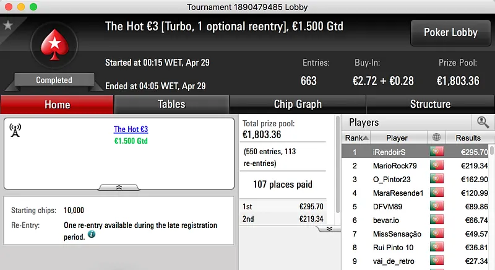Open the player search magnifier
The image size is (495, 270).
480,123
